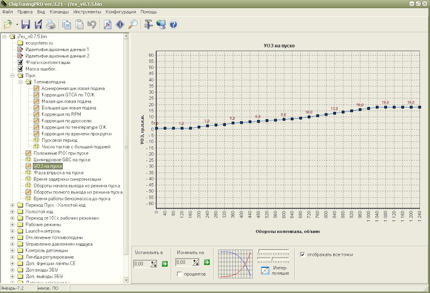Open the Конфигурация menu

120,12
